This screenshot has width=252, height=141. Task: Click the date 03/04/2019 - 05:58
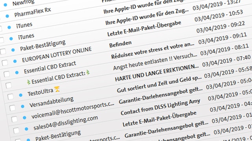228,72
